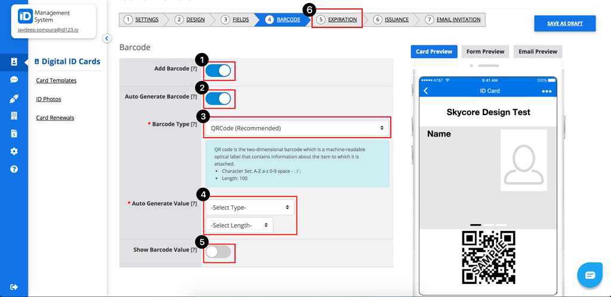This screenshot has width=611, height=297.
Task: Click the Barcode section heading
Action: pos(135,48)
